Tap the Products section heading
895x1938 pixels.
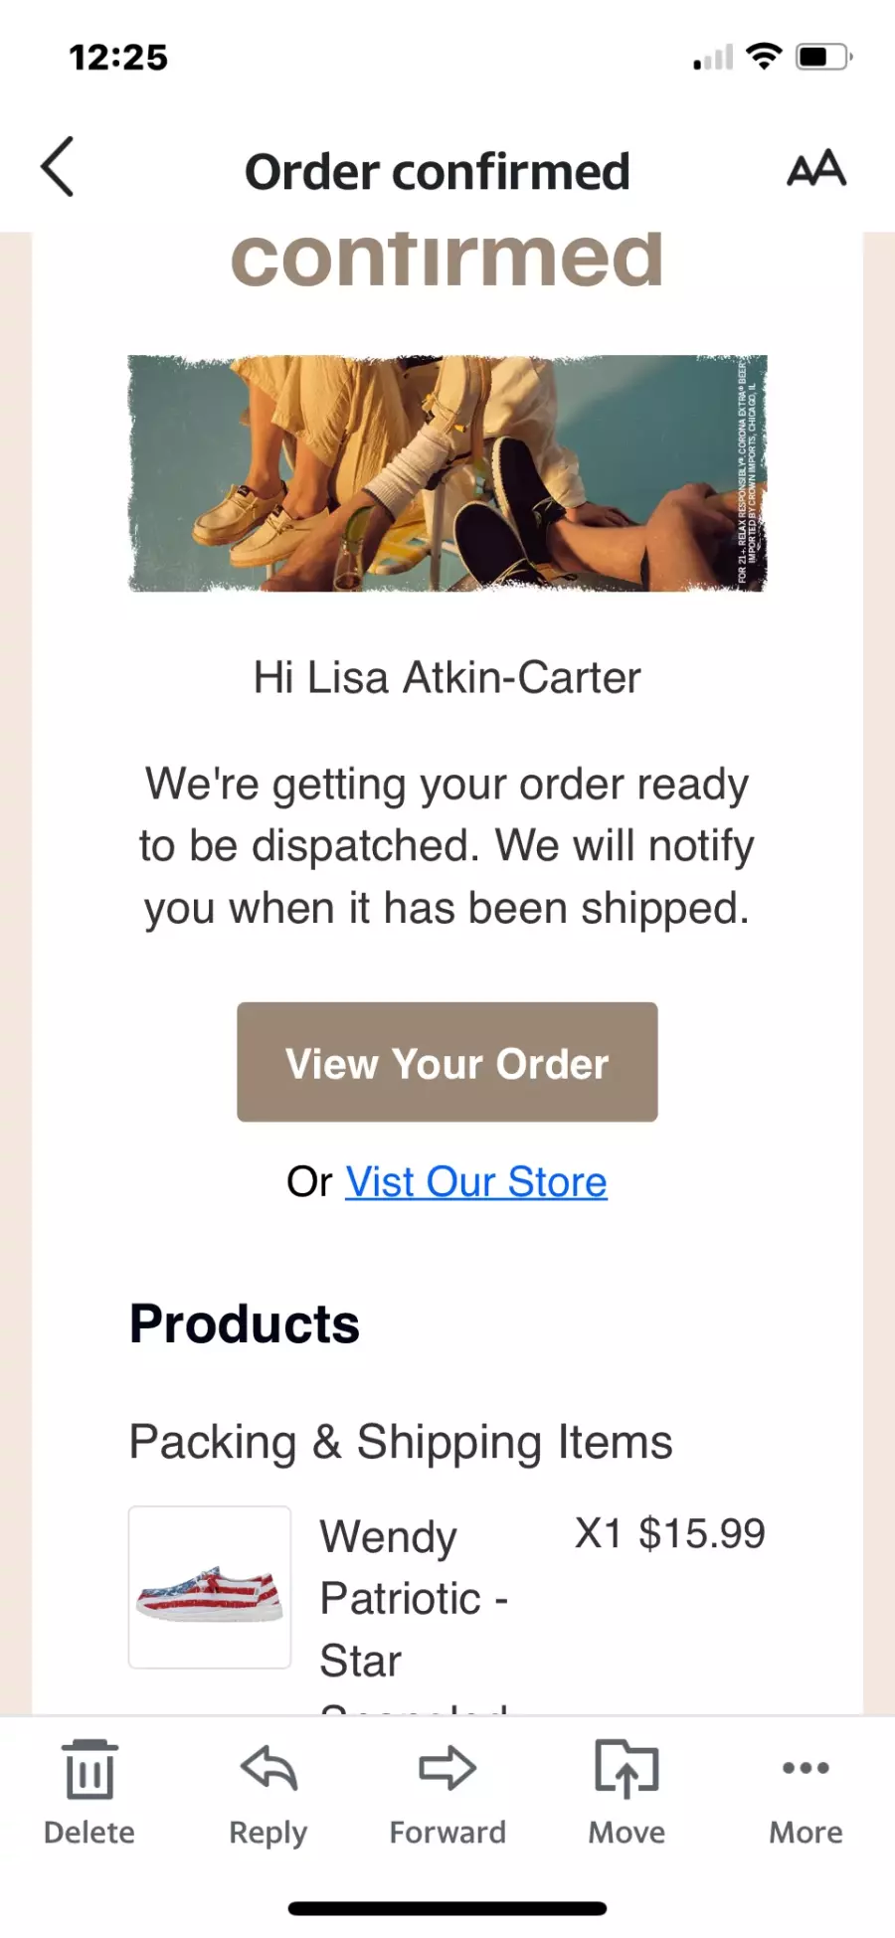(x=245, y=1324)
